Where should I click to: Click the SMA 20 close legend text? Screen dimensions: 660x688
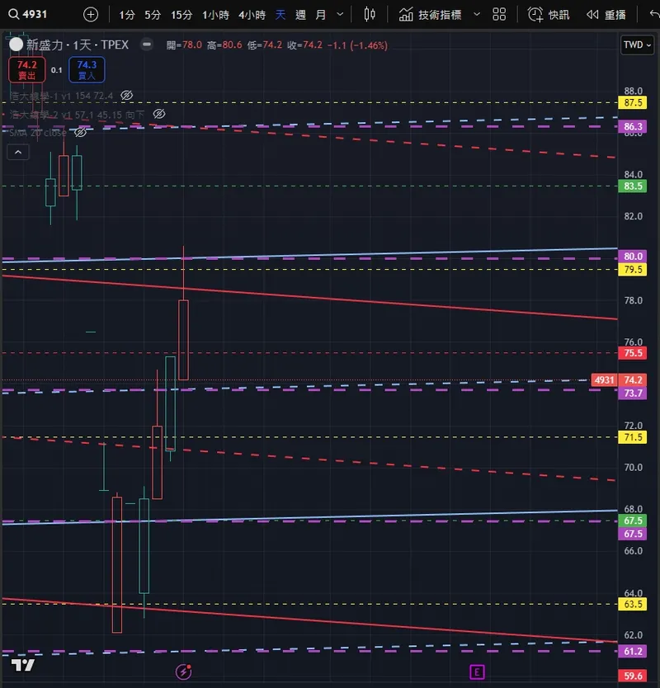[x=38, y=133]
